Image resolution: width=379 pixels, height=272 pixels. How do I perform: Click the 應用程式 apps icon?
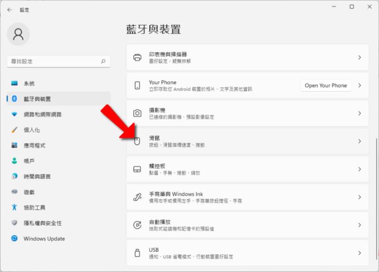(14, 145)
